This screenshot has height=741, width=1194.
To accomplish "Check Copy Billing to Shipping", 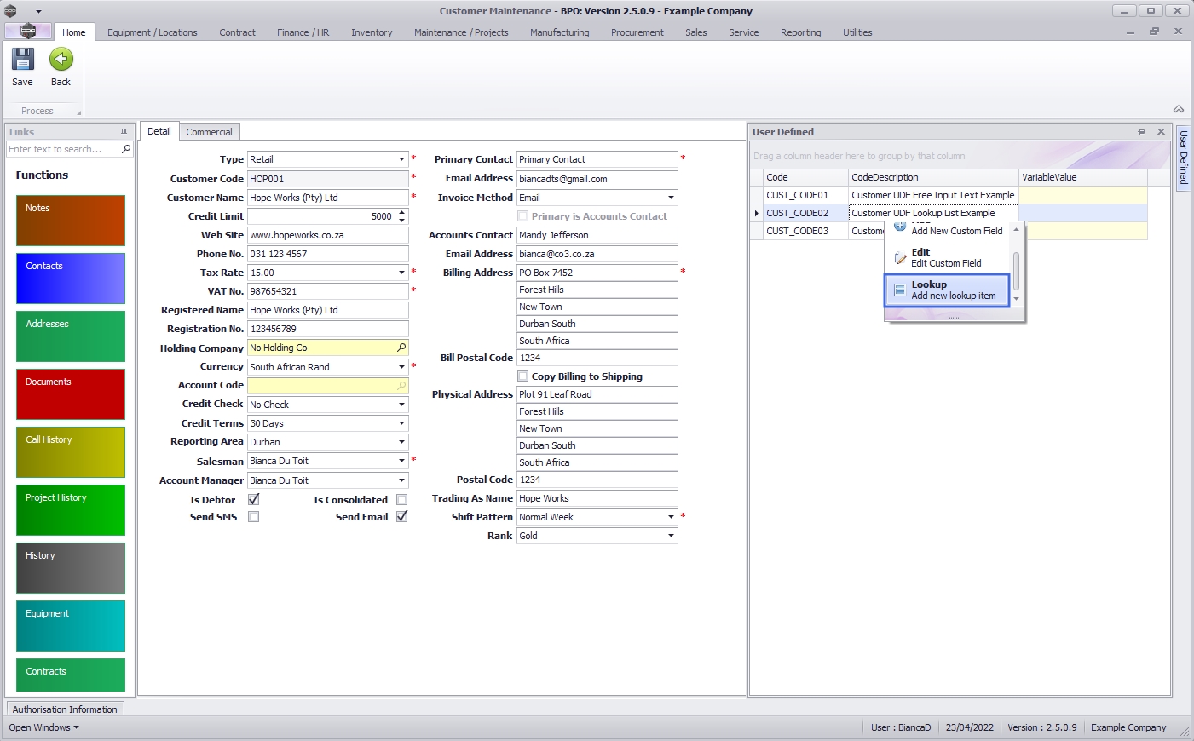I will 523,376.
